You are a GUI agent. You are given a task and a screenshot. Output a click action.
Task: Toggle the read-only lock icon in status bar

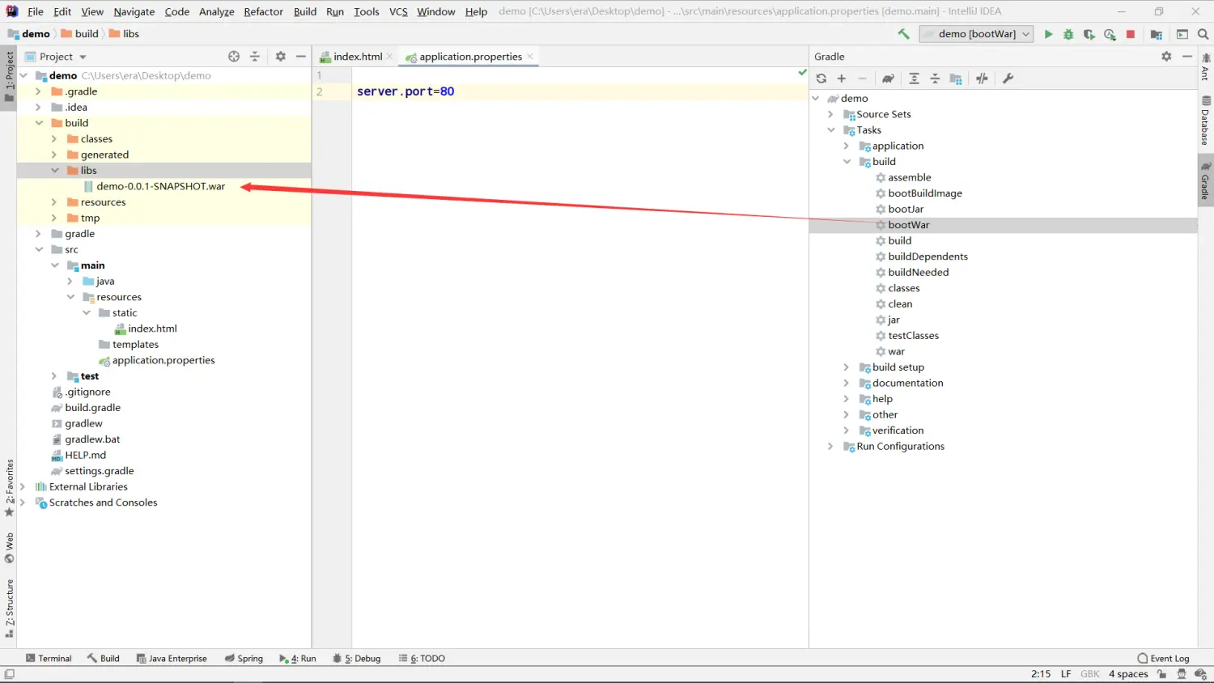click(1162, 674)
